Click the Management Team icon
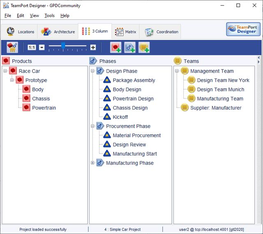This screenshot has height=234, width=263. [185, 71]
